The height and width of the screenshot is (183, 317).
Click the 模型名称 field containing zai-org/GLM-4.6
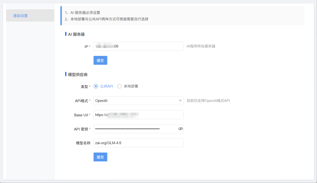(x=139, y=143)
